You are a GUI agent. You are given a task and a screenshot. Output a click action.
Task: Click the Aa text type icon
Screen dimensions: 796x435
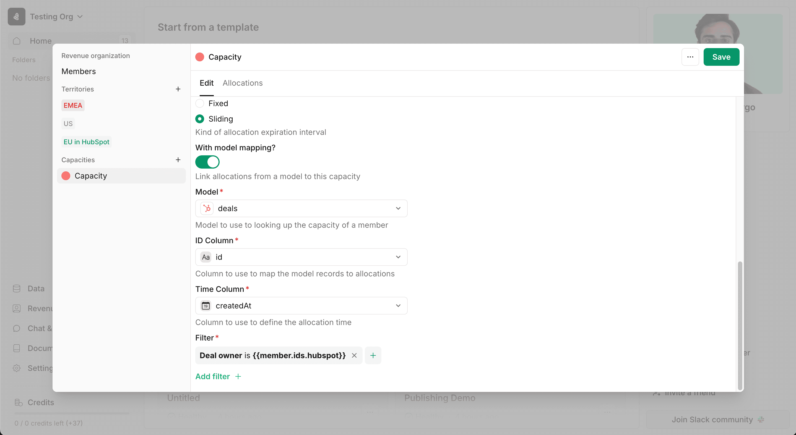206,257
